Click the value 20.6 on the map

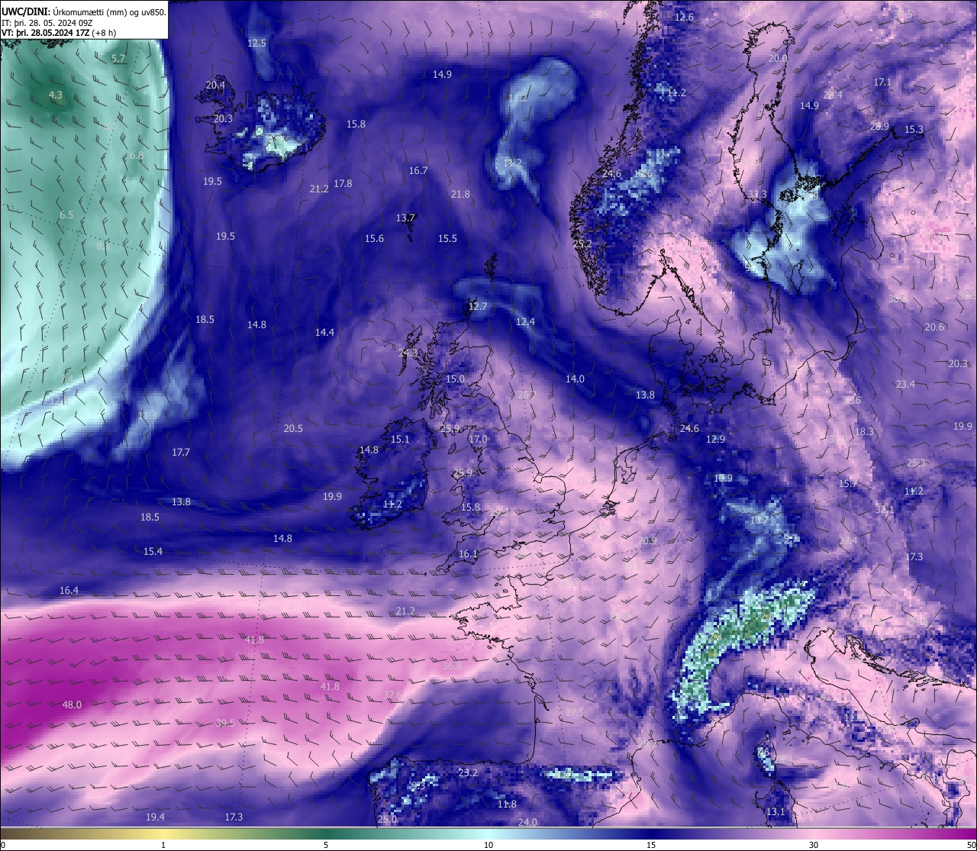934,327
